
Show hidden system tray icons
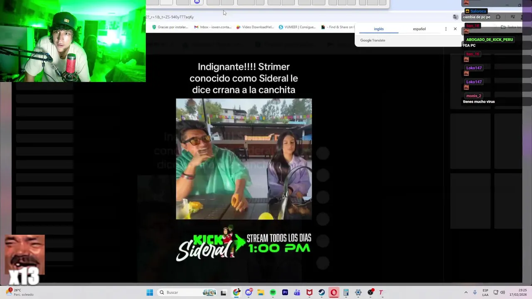[466, 292]
